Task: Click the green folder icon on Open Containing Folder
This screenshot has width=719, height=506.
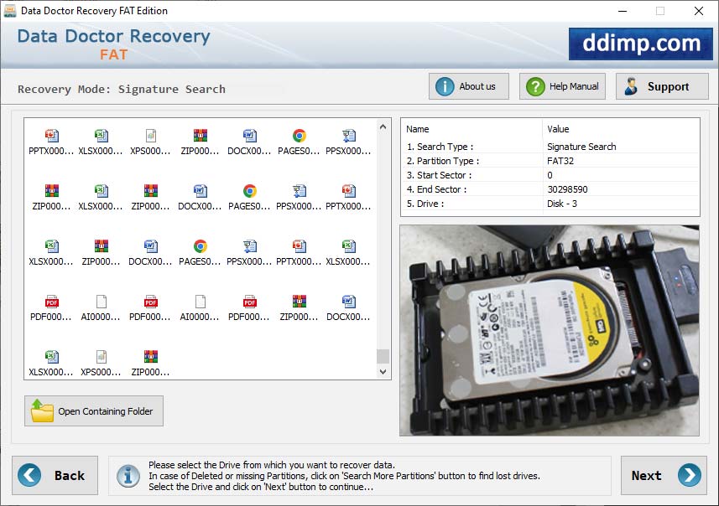Action: (37, 410)
